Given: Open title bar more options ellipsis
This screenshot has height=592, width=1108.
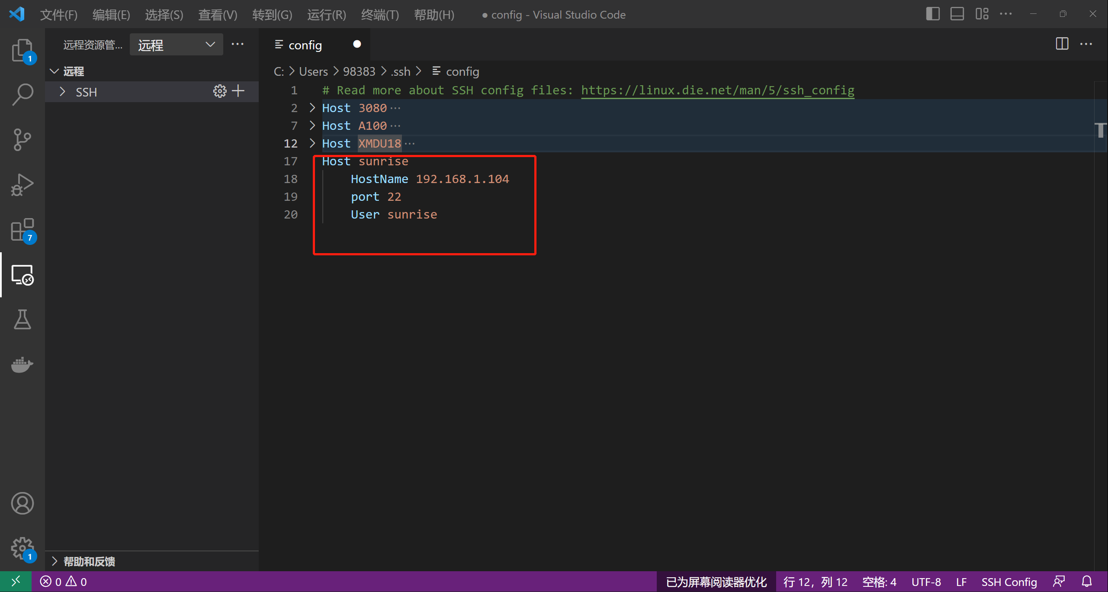Looking at the screenshot, I should click(1005, 14).
